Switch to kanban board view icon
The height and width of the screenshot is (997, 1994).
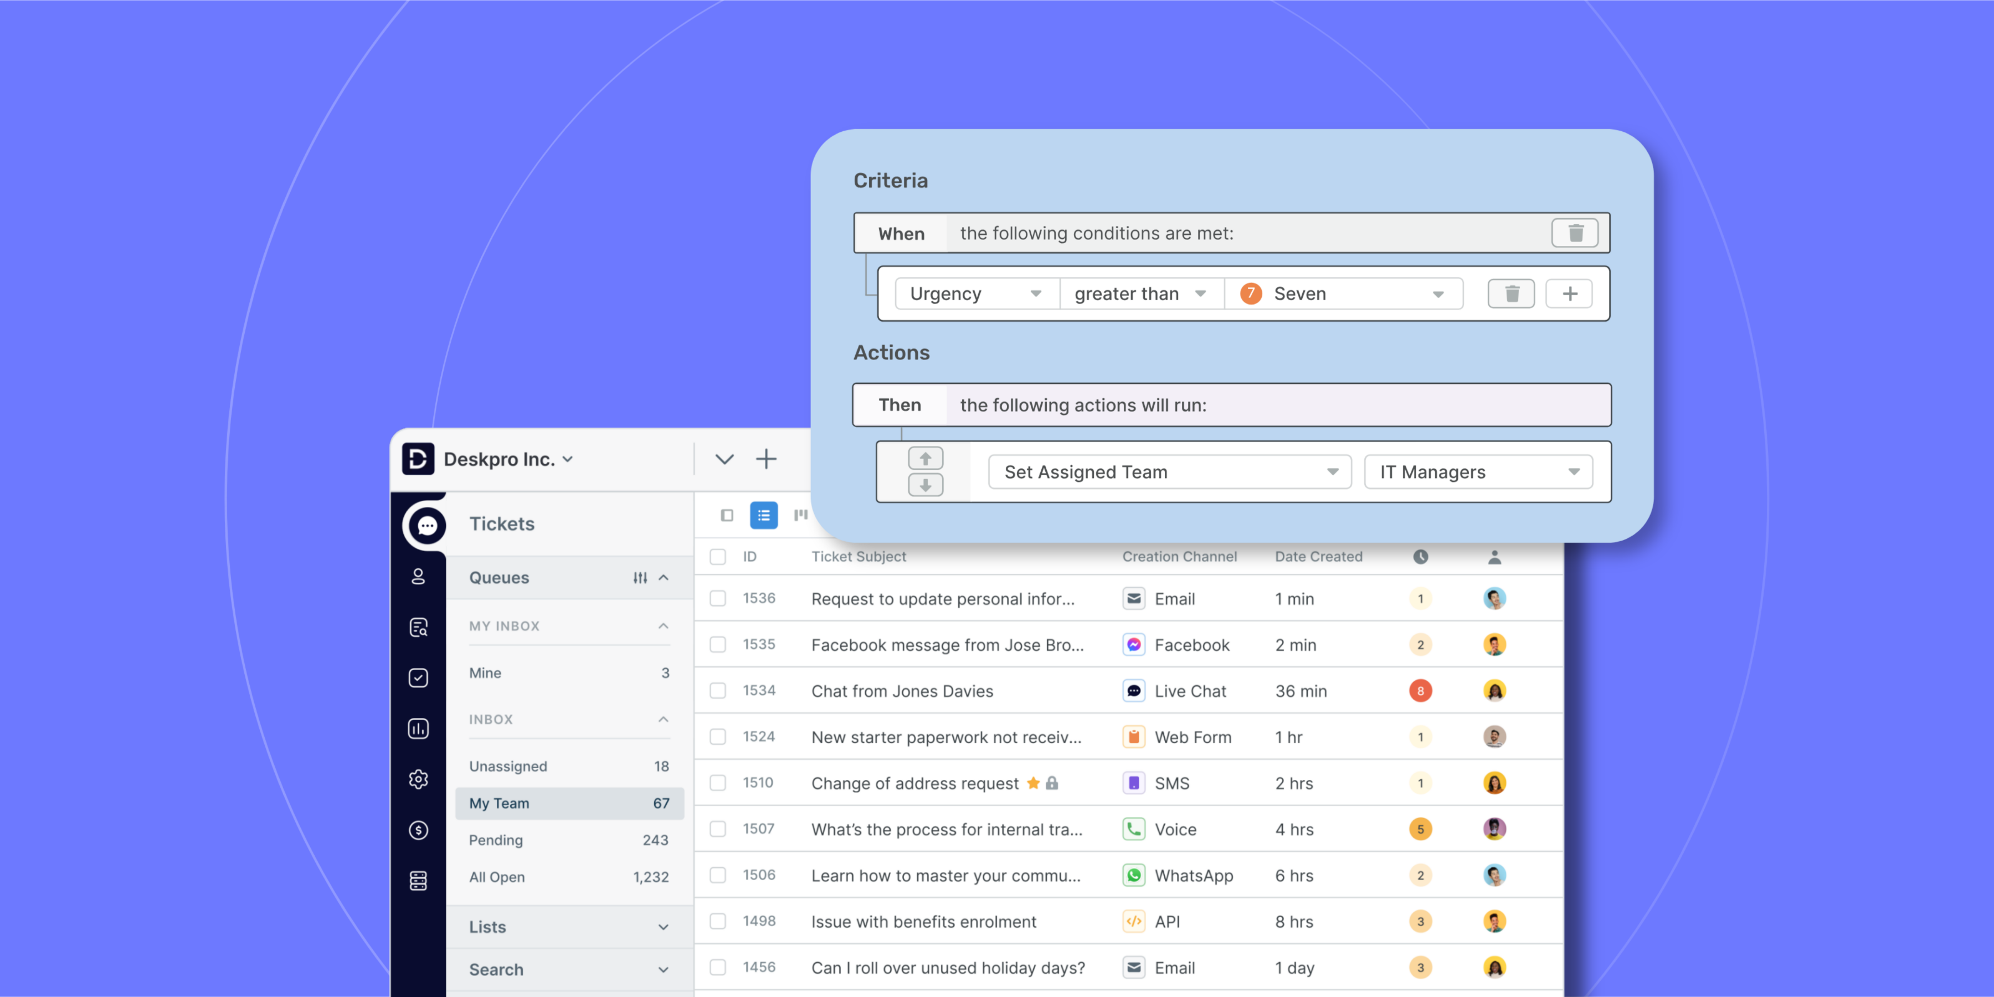coord(800,516)
